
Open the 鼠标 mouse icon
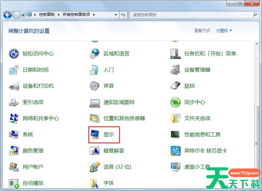point(175,86)
